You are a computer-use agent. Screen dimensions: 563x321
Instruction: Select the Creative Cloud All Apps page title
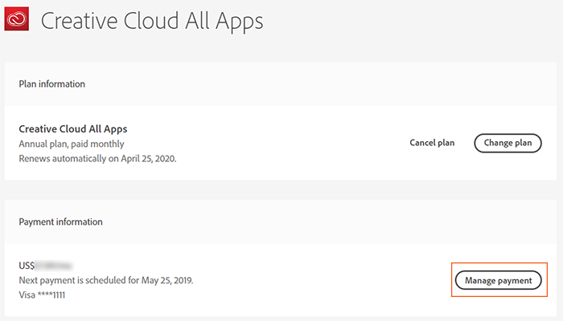tap(152, 21)
